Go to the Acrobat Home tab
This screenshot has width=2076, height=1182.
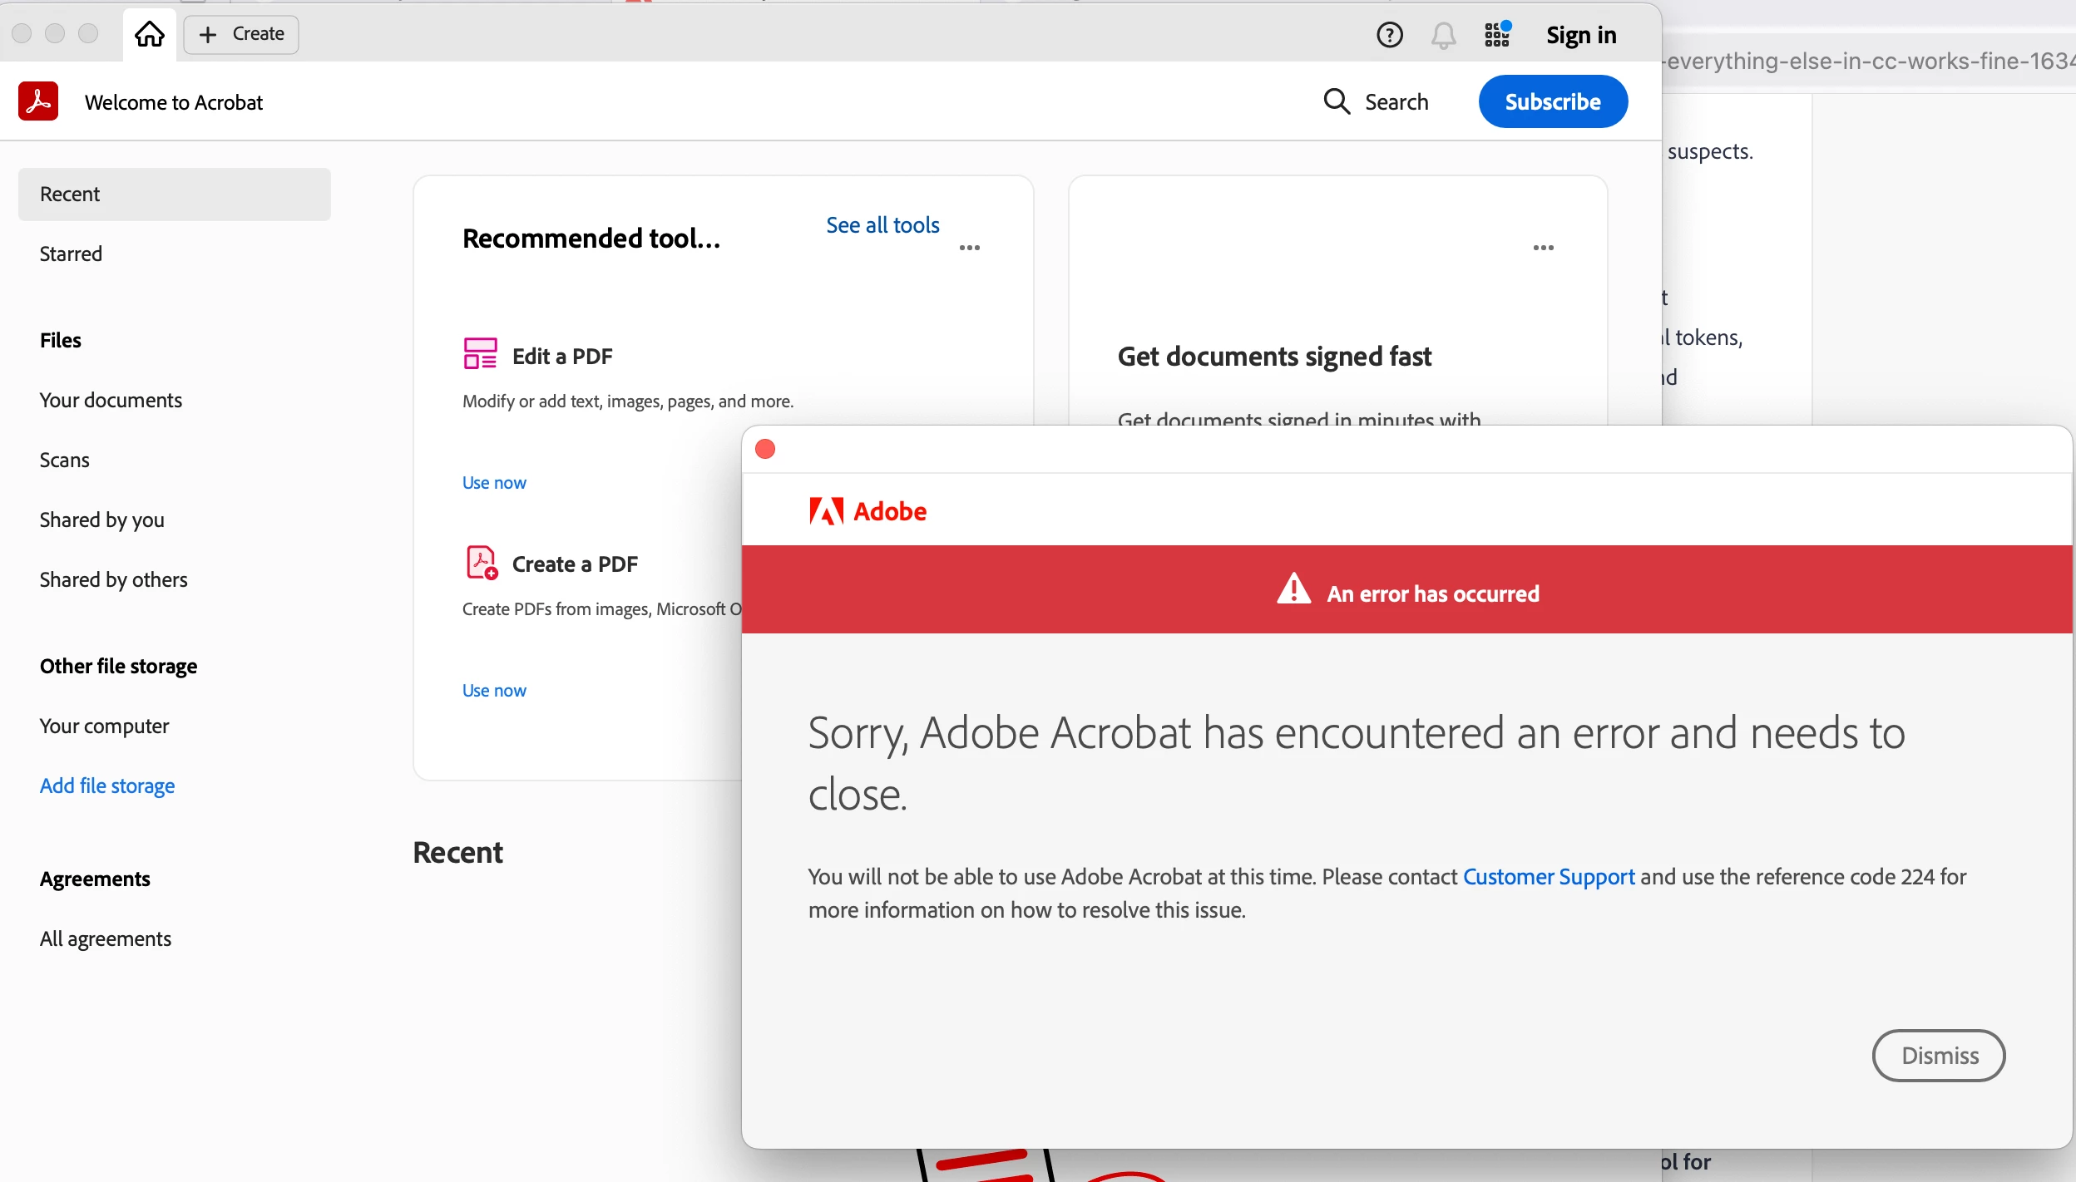(x=150, y=34)
